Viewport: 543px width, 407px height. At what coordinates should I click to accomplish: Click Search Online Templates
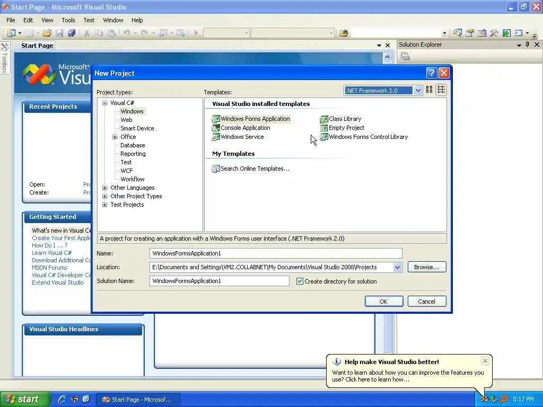click(251, 169)
